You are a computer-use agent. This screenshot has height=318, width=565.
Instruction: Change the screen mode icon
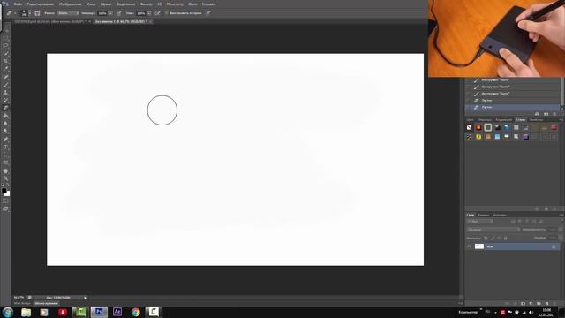6,208
